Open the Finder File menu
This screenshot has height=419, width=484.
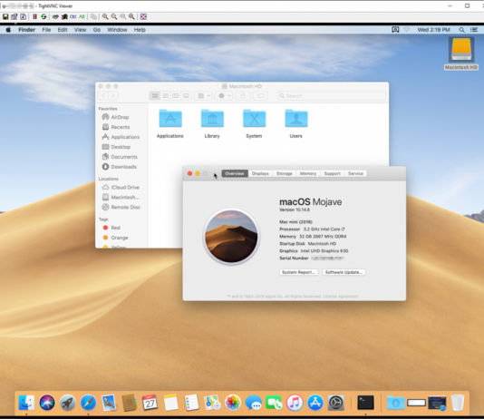46,30
